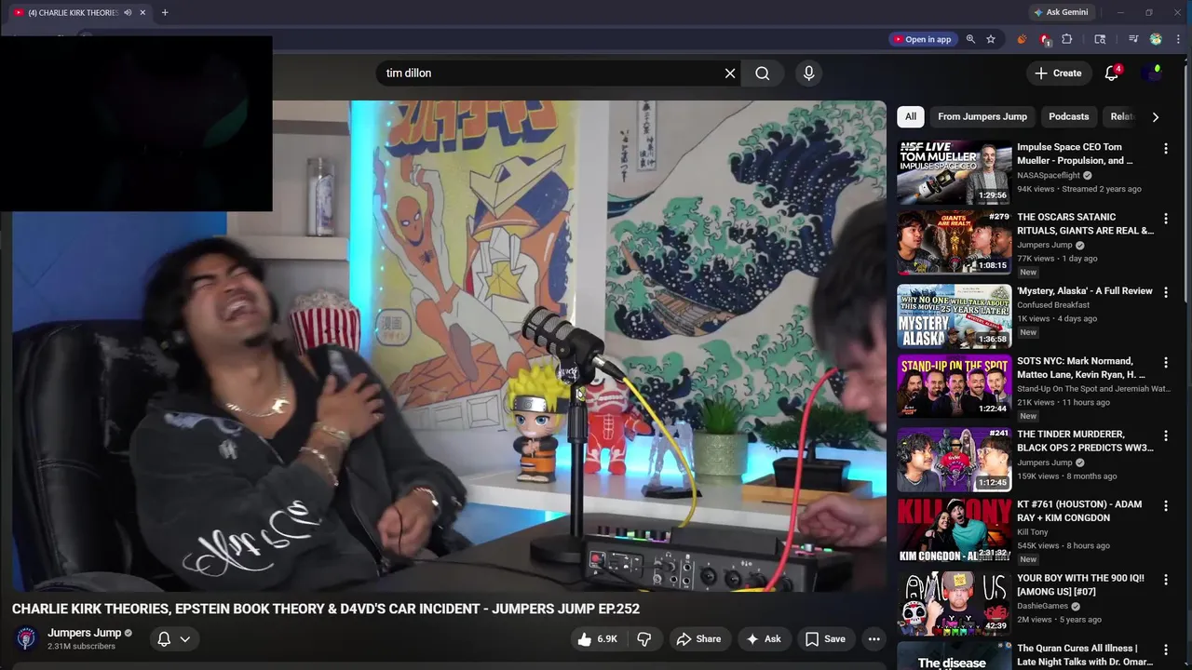The width and height of the screenshot is (1192, 670).
Task: Open the Confused Breakfast channel name
Action: tap(1053, 304)
